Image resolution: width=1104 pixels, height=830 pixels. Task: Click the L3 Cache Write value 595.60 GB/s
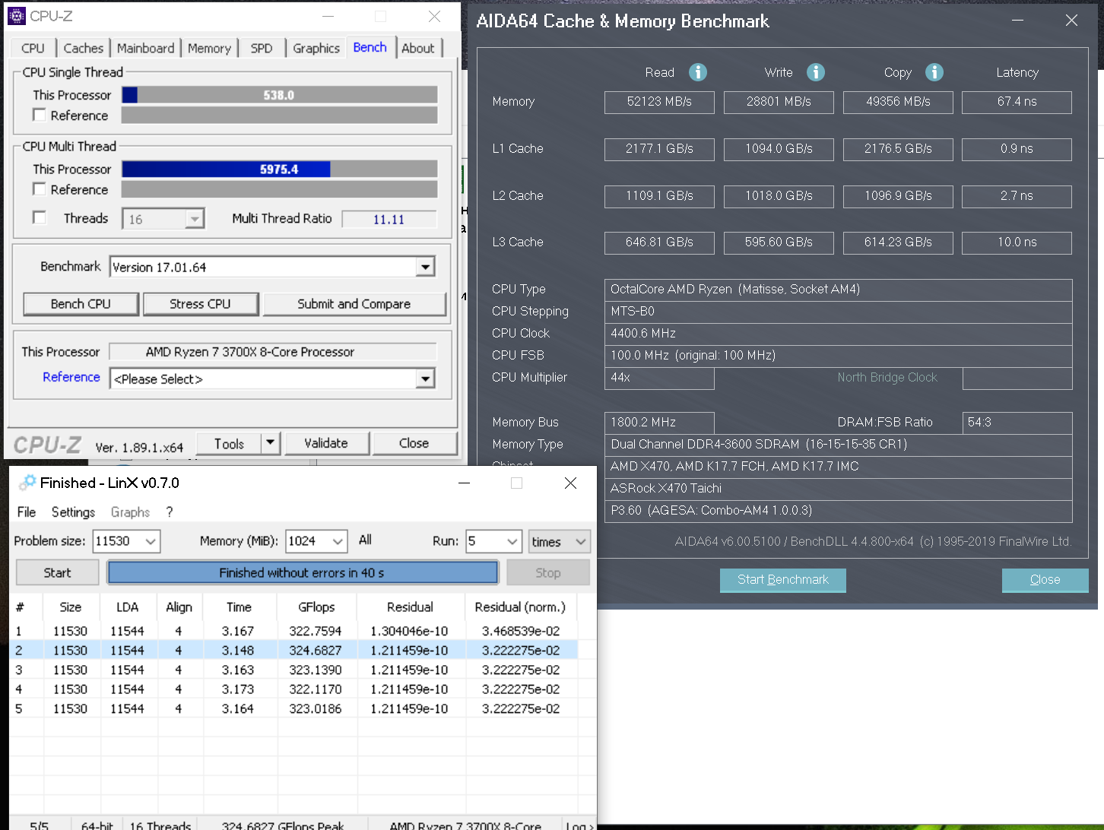click(x=779, y=242)
